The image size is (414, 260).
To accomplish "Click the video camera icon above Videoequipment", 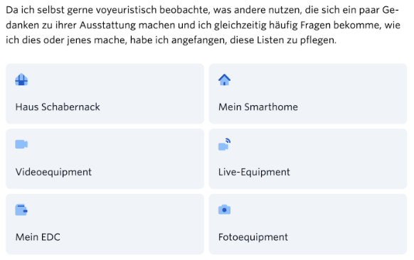I will [x=21, y=144].
